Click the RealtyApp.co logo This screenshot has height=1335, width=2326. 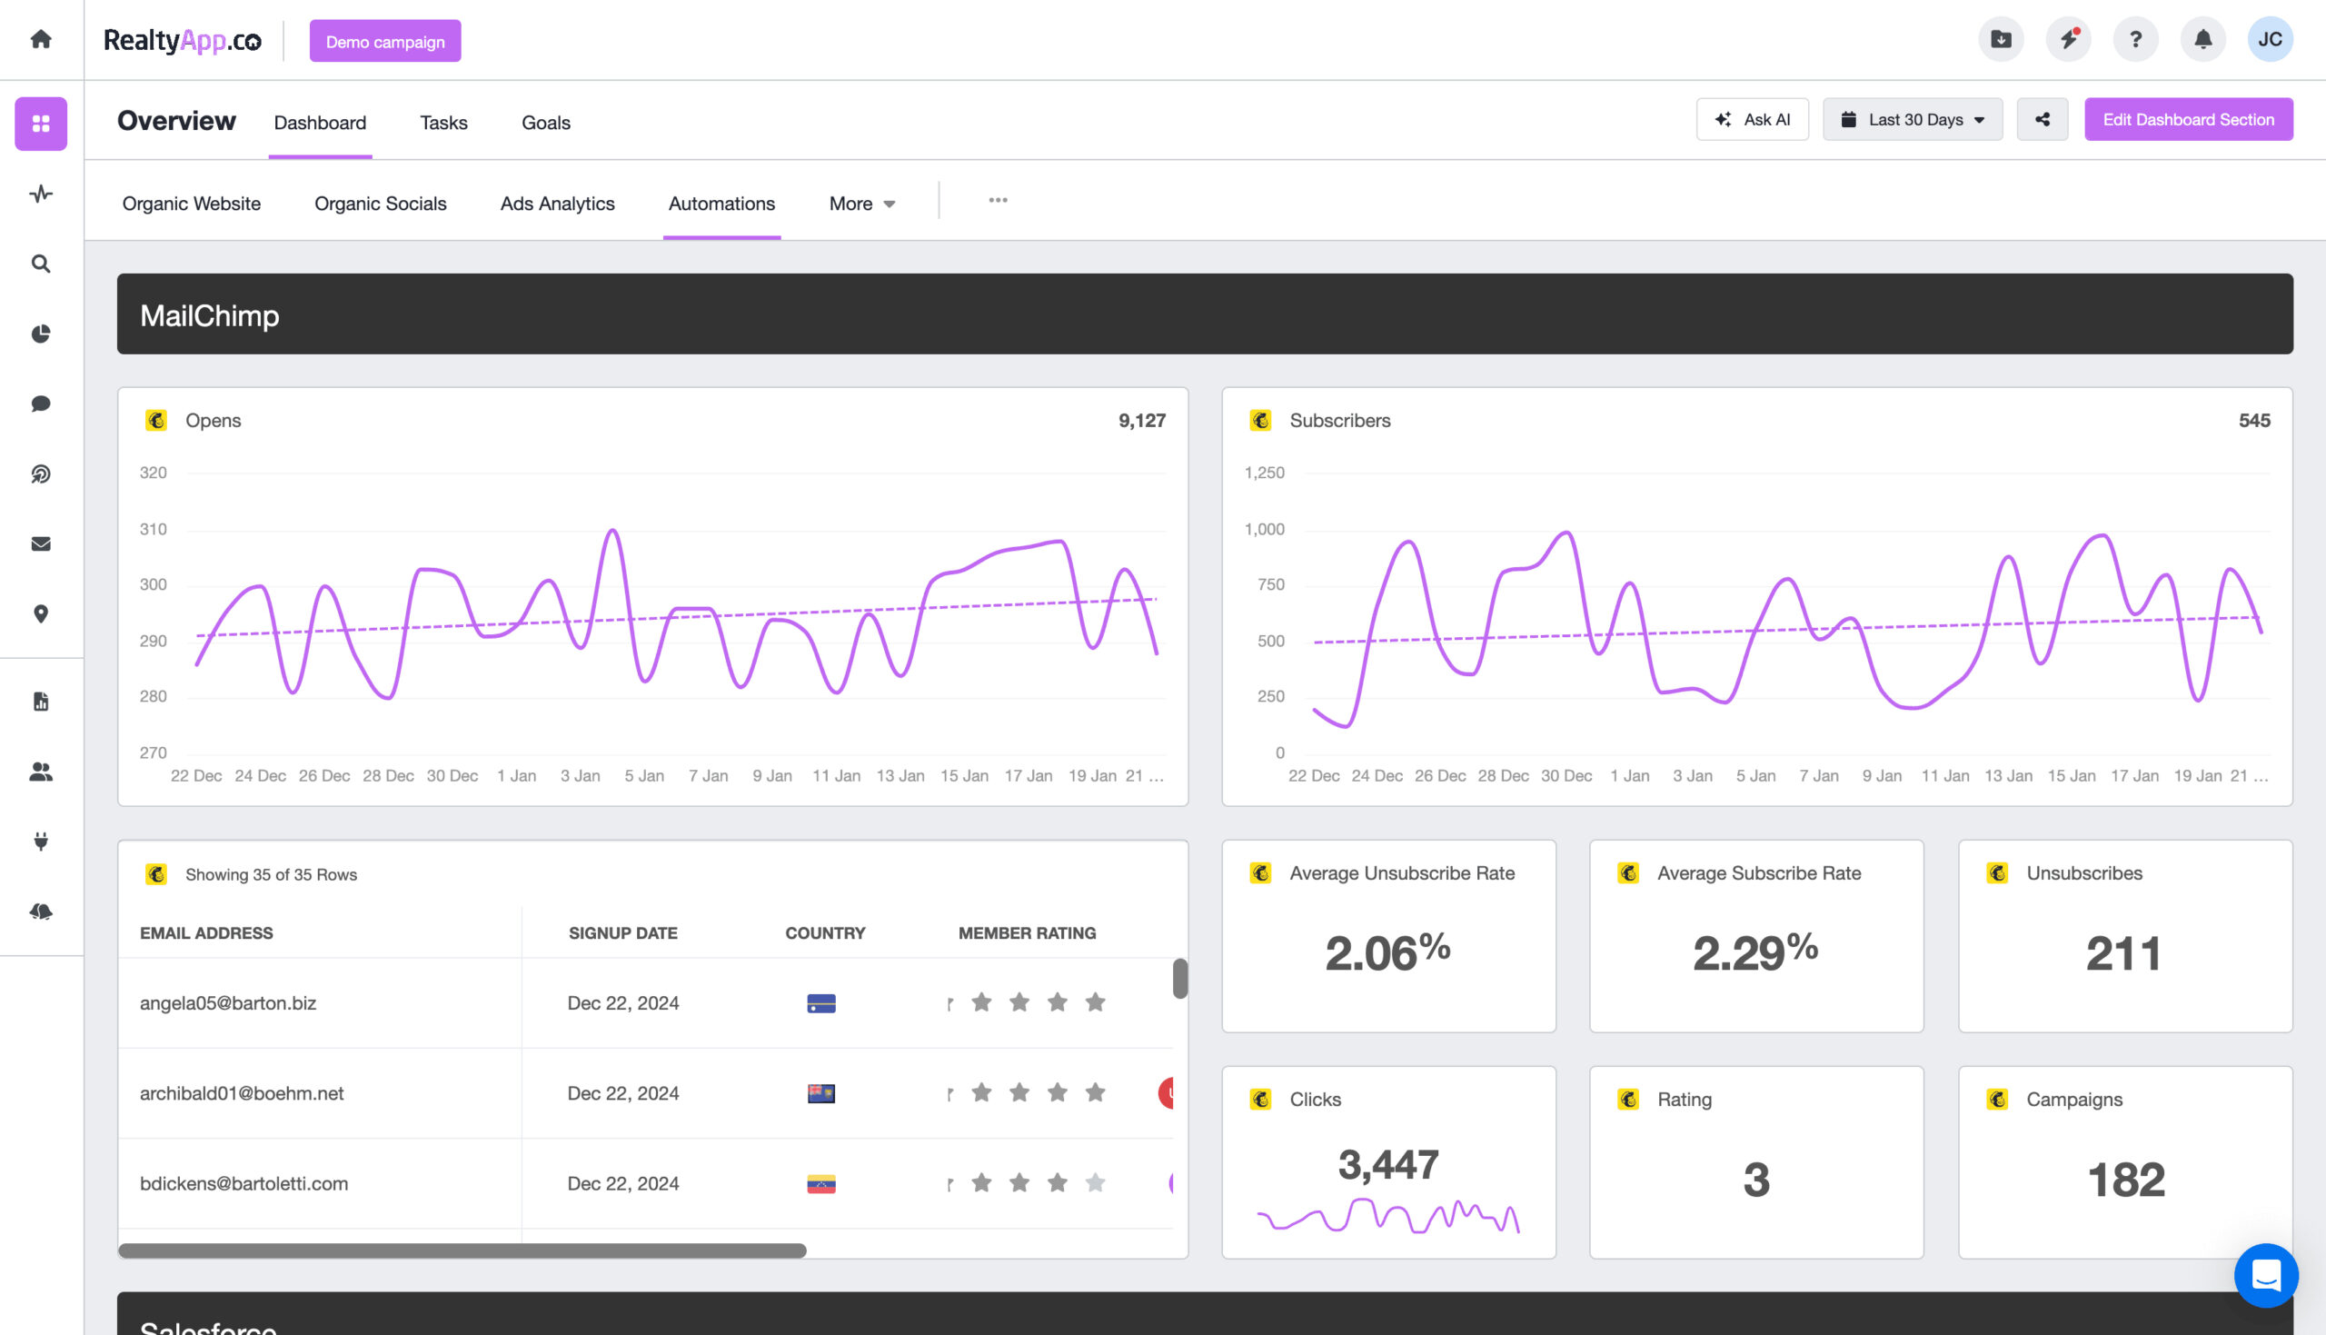tap(183, 41)
